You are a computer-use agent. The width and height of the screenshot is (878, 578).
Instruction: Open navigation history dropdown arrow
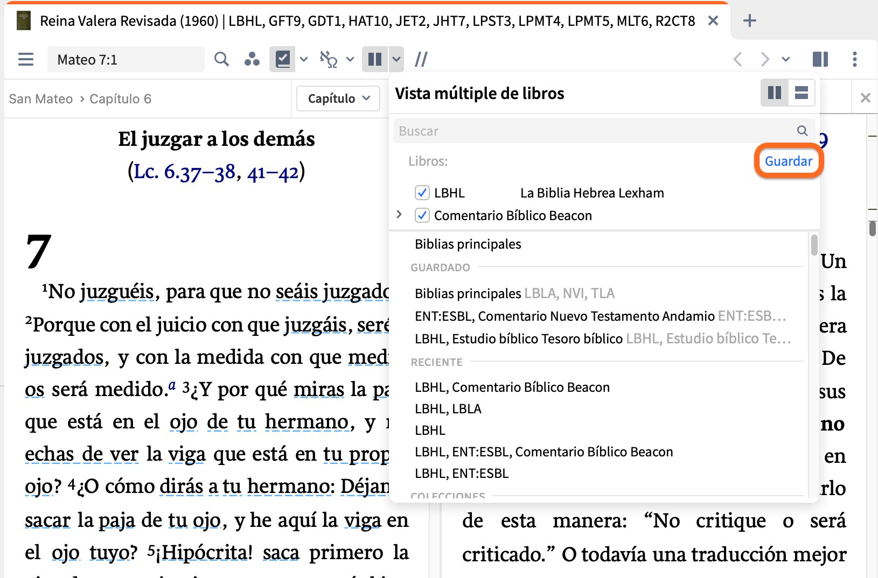[786, 59]
